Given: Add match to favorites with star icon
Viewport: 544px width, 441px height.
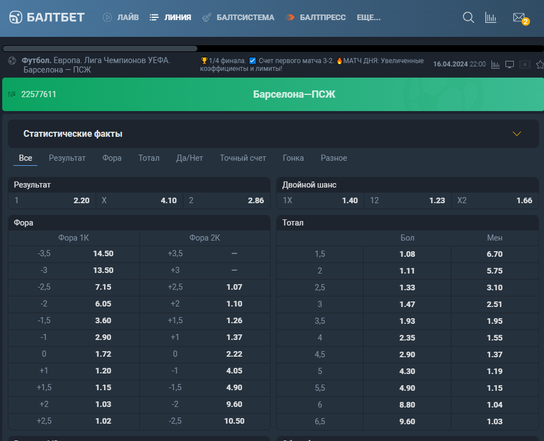Looking at the screenshot, I should point(540,64).
